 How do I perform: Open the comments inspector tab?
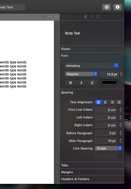pyautogui.click(x=98, y=17)
